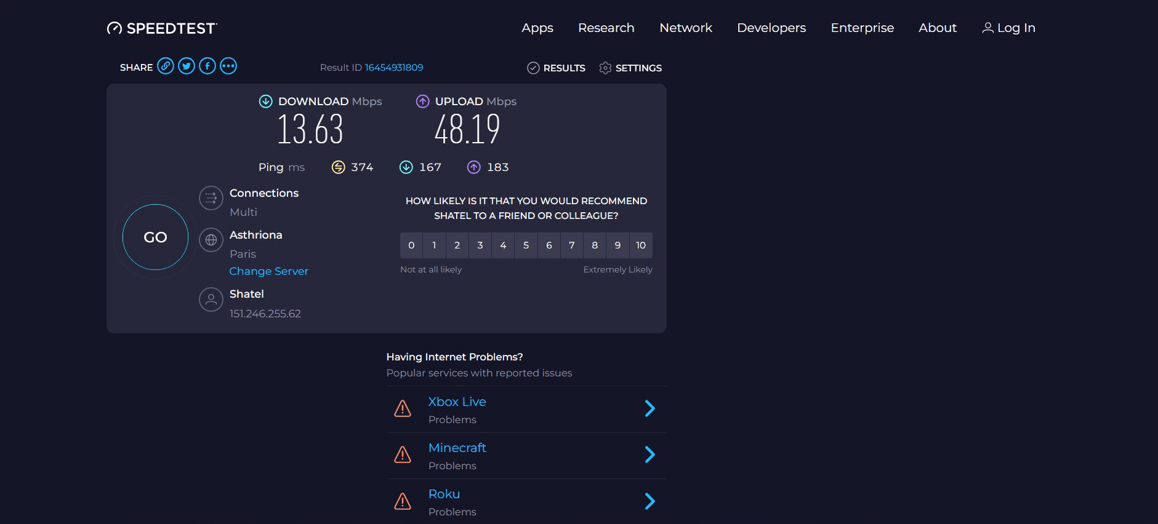Open Result ID 16454931809 link

click(394, 68)
